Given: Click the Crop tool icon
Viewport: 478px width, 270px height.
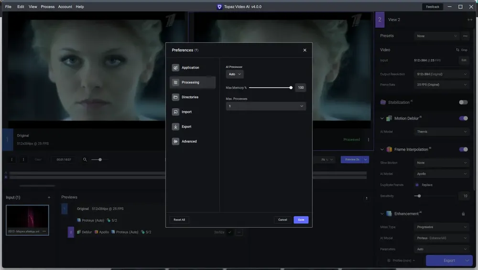Looking at the screenshot, I should tap(457, 50).
